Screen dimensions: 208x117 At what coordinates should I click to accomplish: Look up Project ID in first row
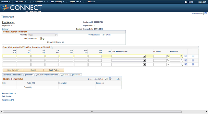[x=168, y=56]
